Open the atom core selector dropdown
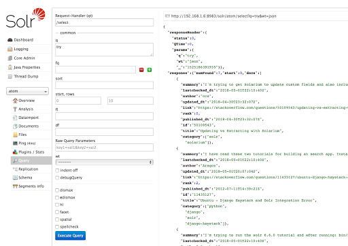 27,91
